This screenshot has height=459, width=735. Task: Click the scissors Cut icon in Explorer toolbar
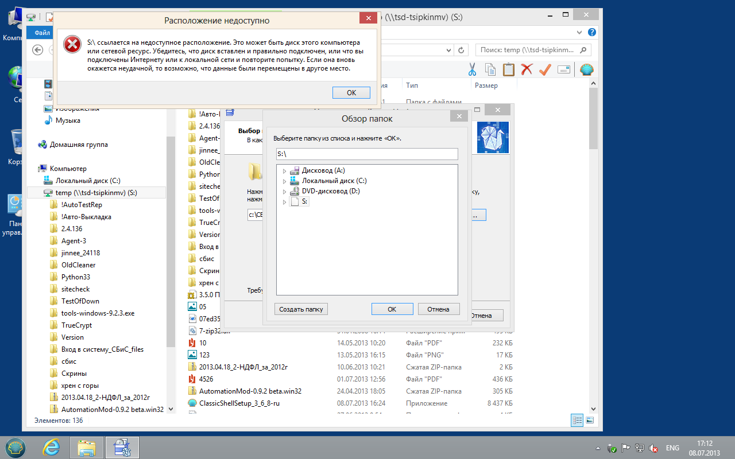(472, 69)
